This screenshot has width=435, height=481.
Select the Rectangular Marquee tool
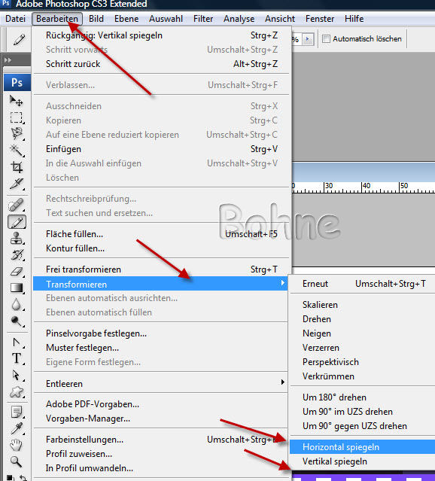(17, 117)
